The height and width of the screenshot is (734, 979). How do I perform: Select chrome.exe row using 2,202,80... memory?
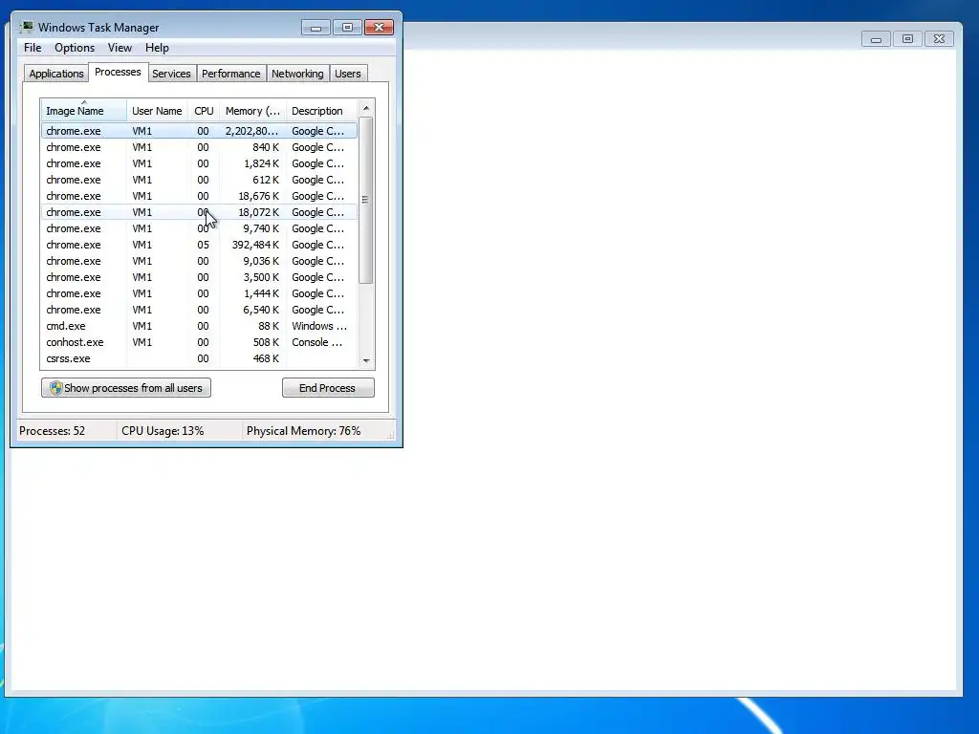tap(199, 131)
